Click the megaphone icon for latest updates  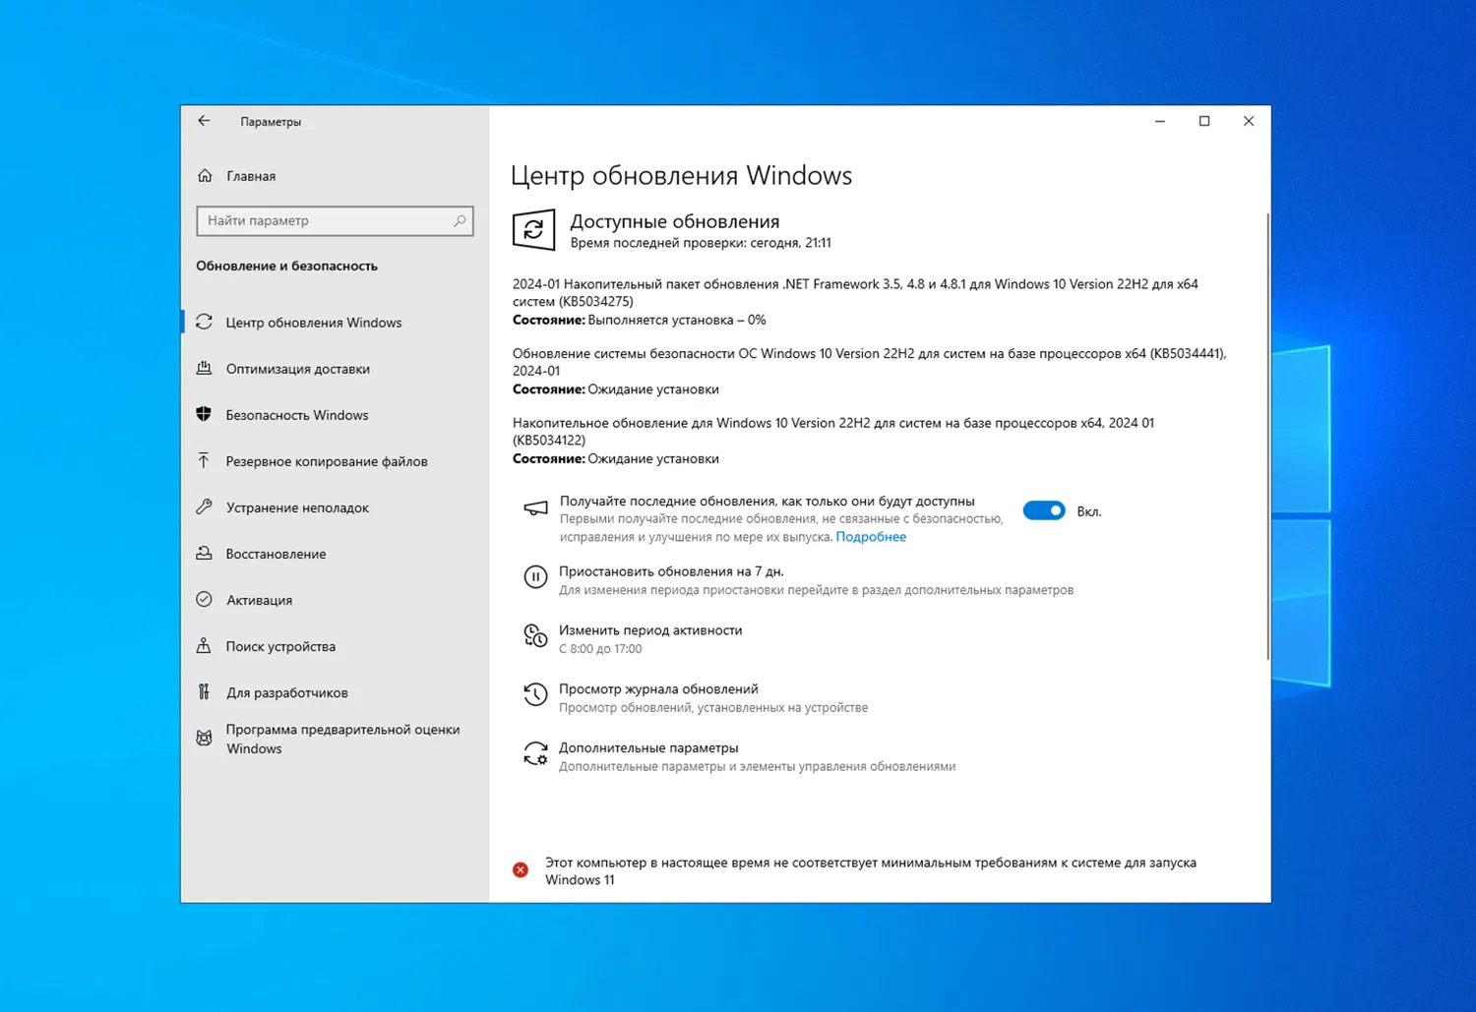(535, 508)
